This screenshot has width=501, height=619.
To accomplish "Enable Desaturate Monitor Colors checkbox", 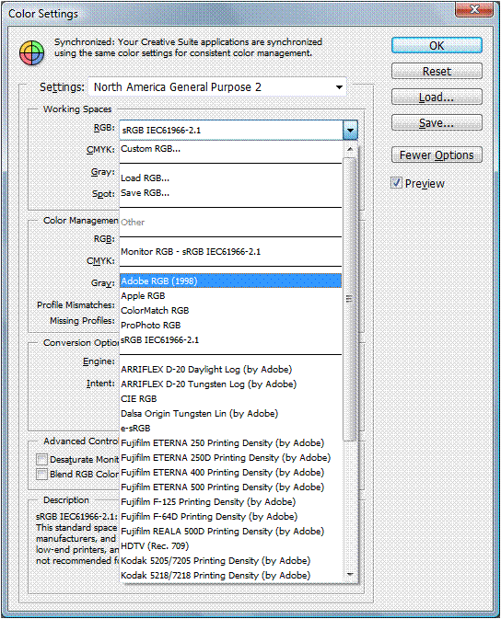I will click(x=41, y=459).
